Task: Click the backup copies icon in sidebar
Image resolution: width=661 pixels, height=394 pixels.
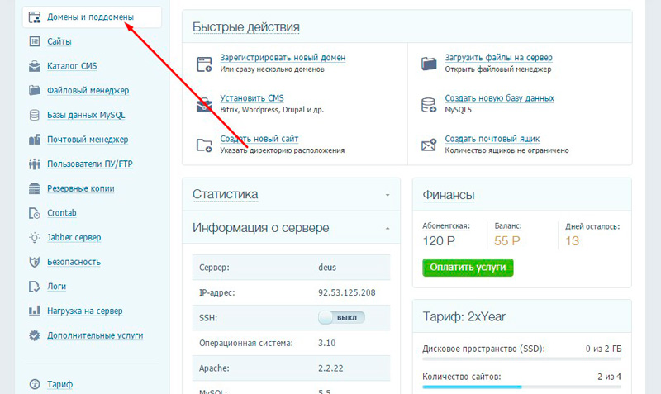Action: [35, 188]
